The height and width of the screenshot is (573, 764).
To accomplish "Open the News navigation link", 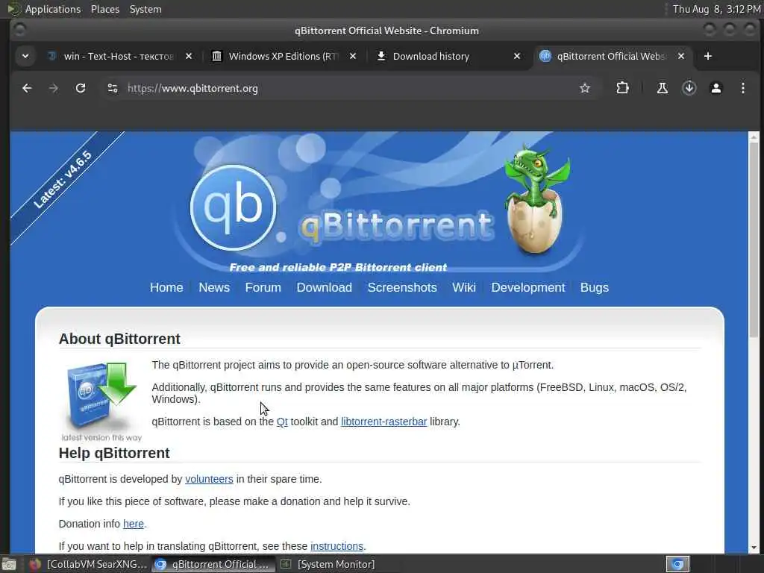I will click(214, 287).
